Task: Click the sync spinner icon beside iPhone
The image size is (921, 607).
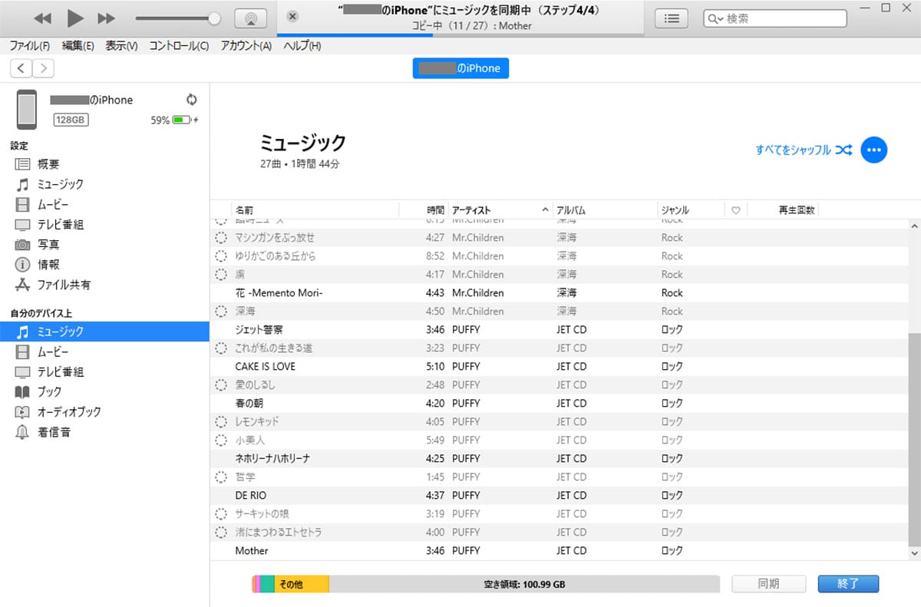Action: click(x=192, y=100)
